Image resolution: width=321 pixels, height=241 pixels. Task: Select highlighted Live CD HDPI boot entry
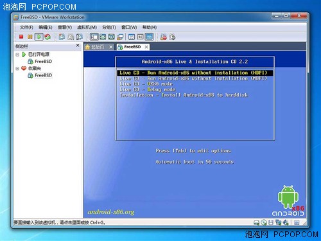(195, 73)
